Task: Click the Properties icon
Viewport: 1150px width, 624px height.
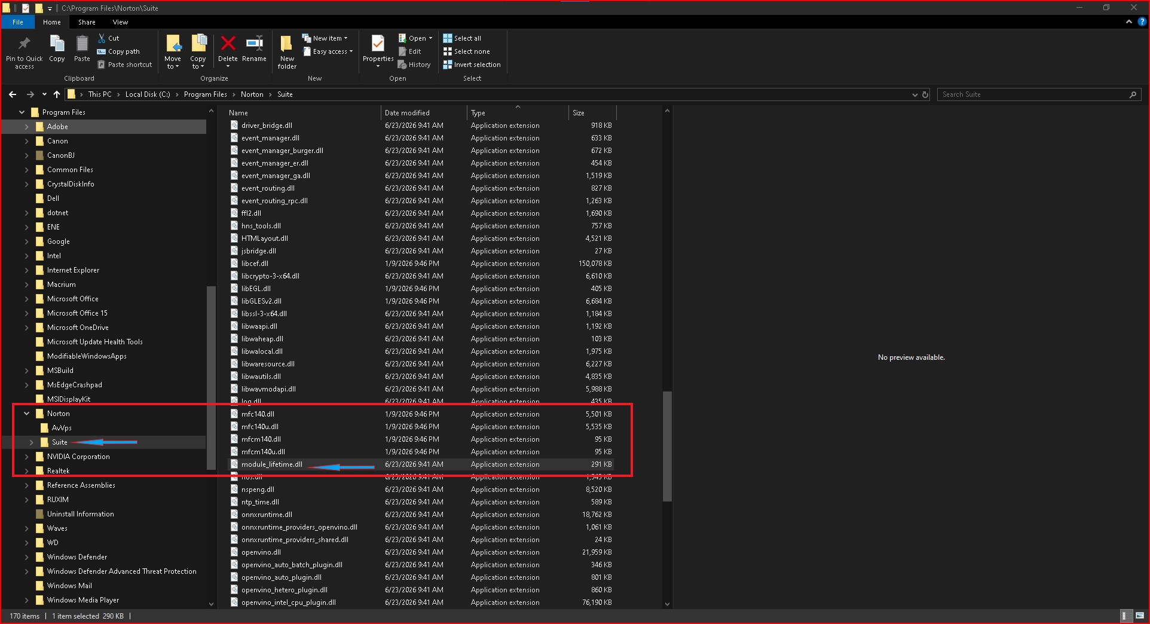Action: pyautogui.click(x=378, y=44)
